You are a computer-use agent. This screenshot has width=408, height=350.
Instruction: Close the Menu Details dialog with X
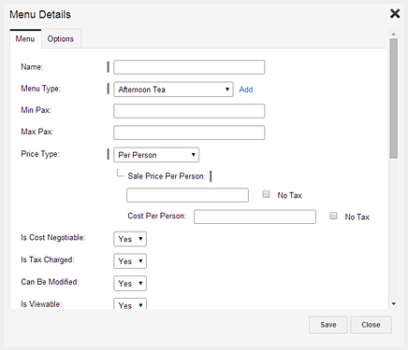pyautogui.click(x=395, y=14)
